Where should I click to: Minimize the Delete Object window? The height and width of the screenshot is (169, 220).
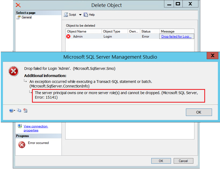[169, 4]
